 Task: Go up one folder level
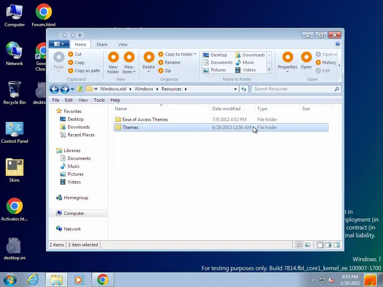pos(80,89)
